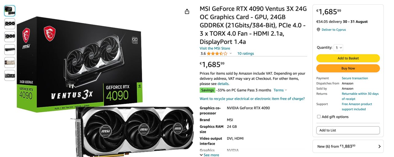
Task: Open the 10 ratings link
Action: pyautogui.click(x=246, y=53)
